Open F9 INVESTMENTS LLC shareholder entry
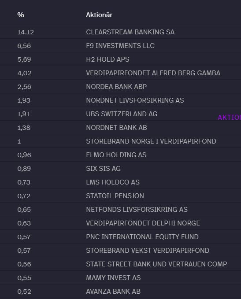Viewport: 241px width, 299px height. click(x=120, y=46)
